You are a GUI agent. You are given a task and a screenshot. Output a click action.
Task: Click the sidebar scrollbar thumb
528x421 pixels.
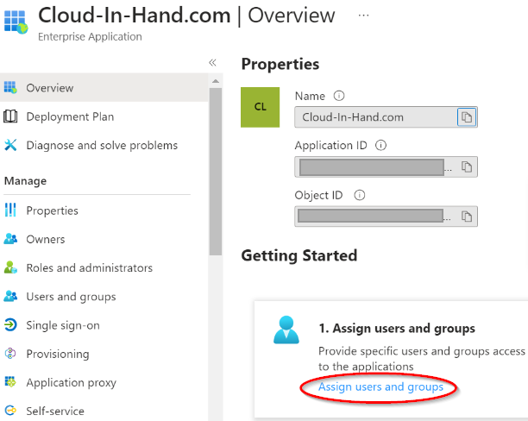[x=216, y=172]
